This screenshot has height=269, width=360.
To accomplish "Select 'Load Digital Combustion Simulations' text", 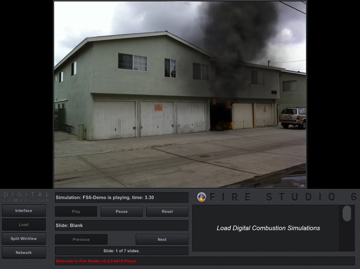I will [268, 228].
